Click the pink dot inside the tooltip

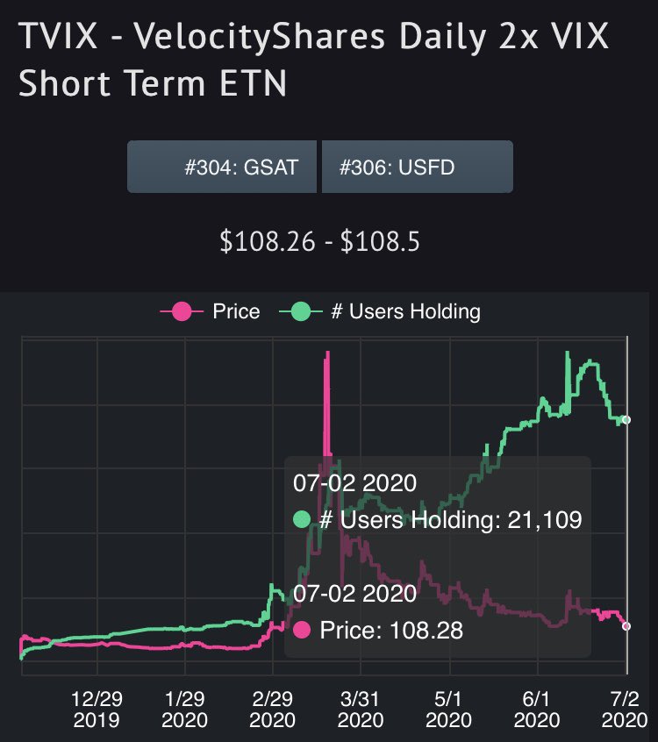pos(302,629)
